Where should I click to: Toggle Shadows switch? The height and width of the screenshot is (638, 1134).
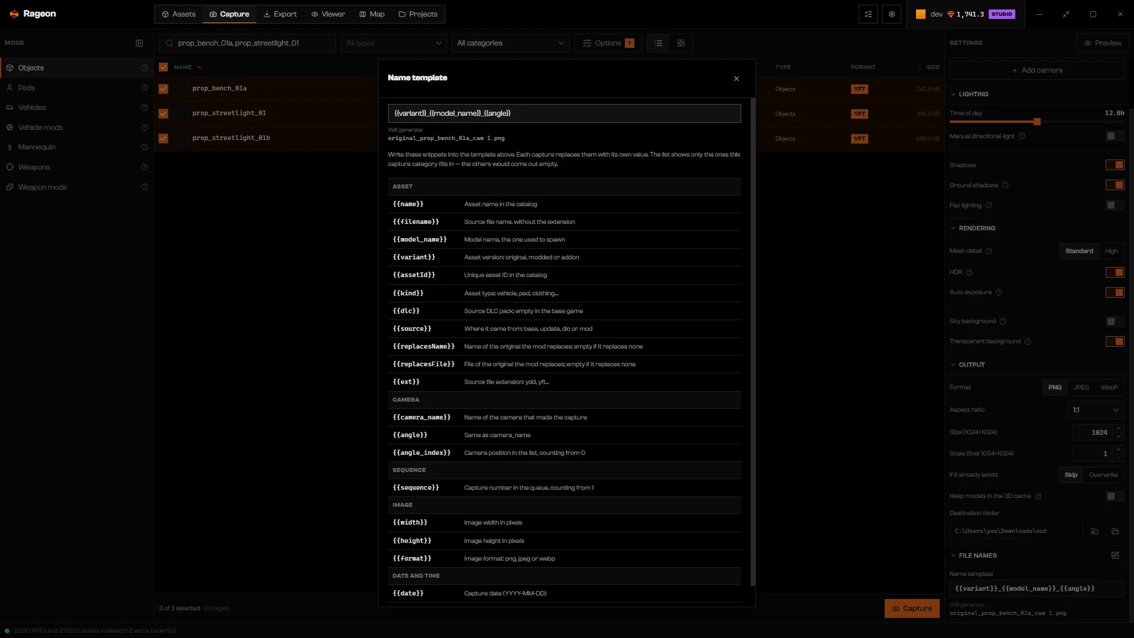pos(1115,165)
